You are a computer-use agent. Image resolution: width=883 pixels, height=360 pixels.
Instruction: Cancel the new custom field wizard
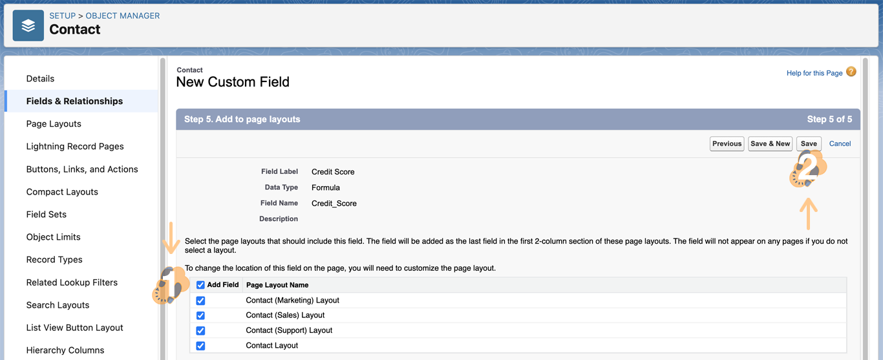click(840, 143)
